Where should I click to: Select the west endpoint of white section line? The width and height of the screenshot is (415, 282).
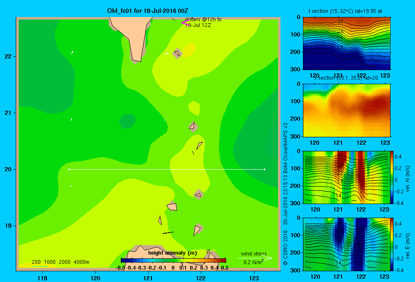click(x=69, y=169)
